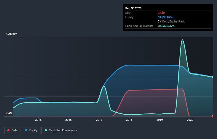Screen dimensions: 217x139
Task: Click the 2015 x-axis label
Action: 38,120
